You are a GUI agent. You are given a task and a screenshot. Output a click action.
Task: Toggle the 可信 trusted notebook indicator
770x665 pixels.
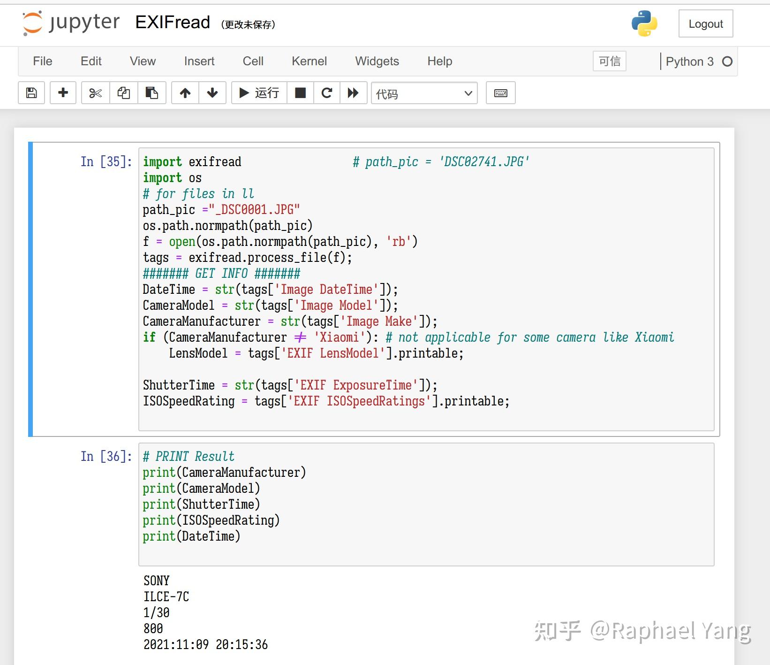610,61
